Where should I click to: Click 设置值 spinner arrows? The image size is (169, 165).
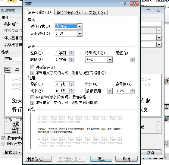[x=132, y=91]
